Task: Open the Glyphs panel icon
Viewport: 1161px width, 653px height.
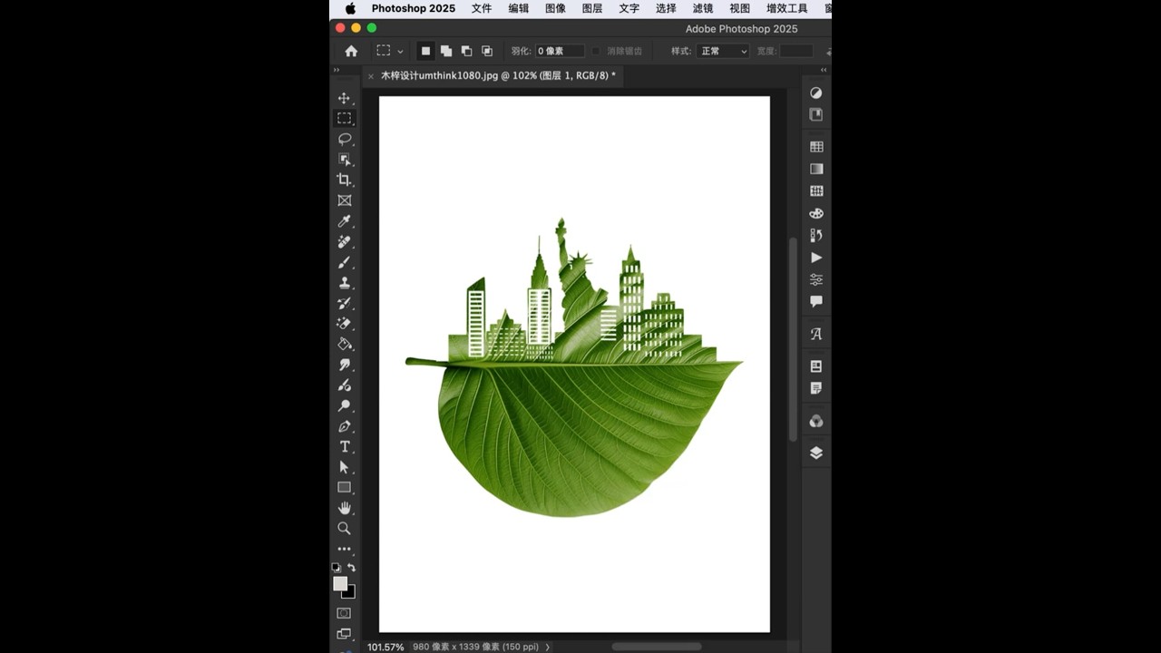Action: coord(816,334)
